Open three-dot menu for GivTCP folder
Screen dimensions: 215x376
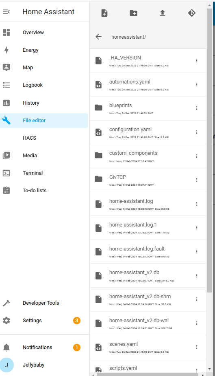[197, 180]
